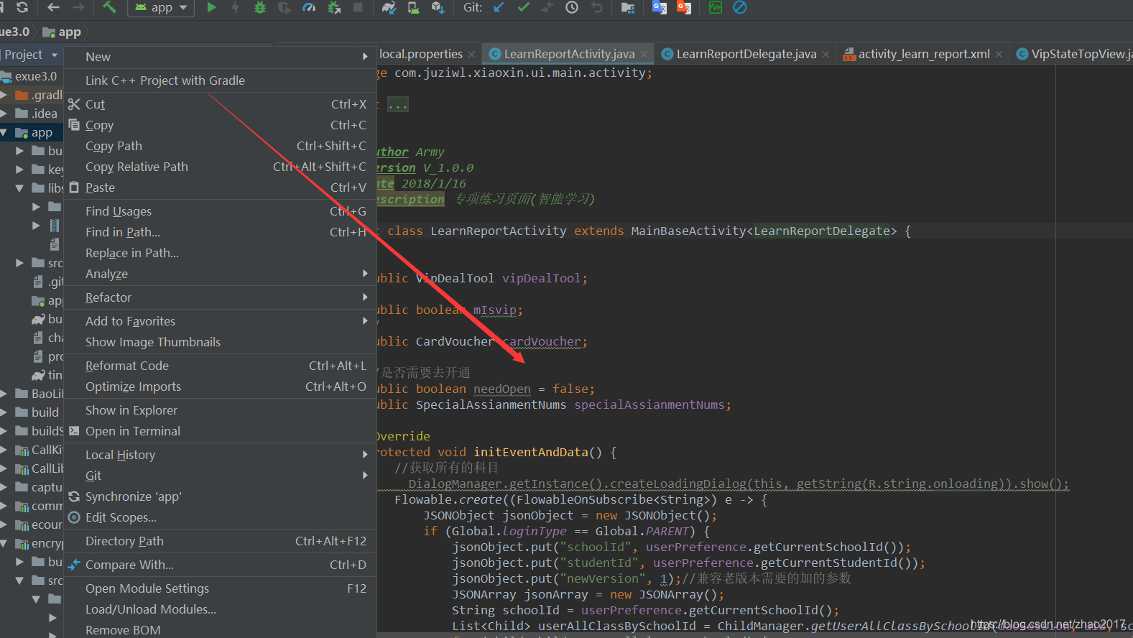
Task: Switch to activity_learn_report.xml tab
Action: pyautogui.click(x=924, y=54)
